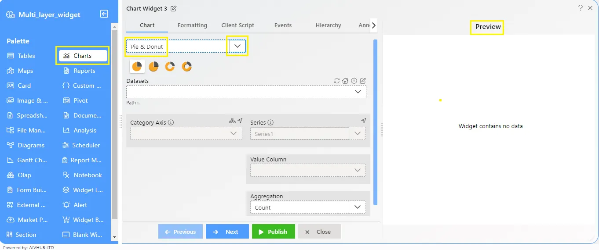Click the palette sidebar scrollbar
The width and height of the screenshot is (599, 250).
[x=115, y=124]
